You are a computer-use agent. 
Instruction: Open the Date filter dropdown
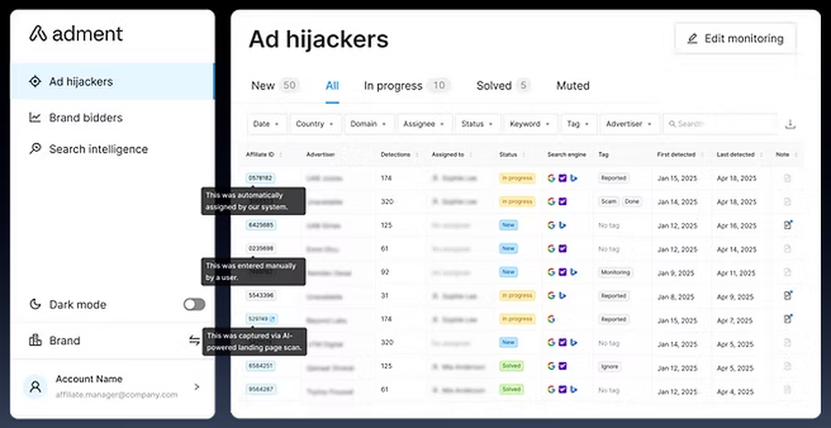click(267, 124)
